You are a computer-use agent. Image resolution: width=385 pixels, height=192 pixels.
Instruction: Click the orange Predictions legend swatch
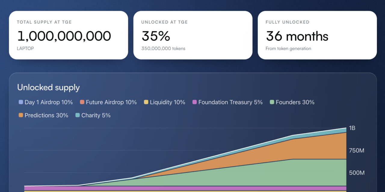[21, 115]
